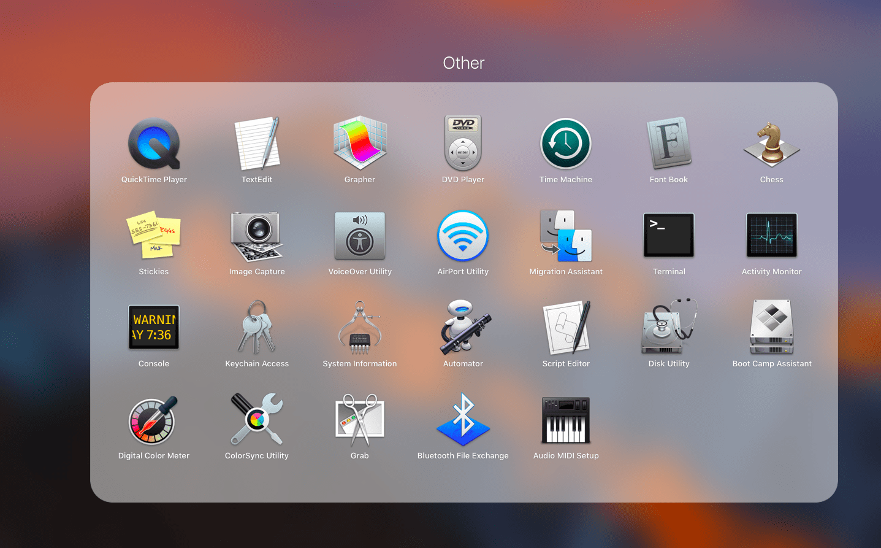The height and width of the screenshot is (548, 881).
Task: Open Time Machine
Action: coord(566,144)
